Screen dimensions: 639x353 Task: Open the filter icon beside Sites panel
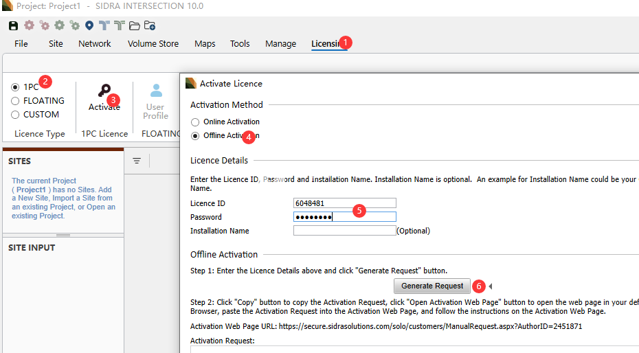[137, 161]
